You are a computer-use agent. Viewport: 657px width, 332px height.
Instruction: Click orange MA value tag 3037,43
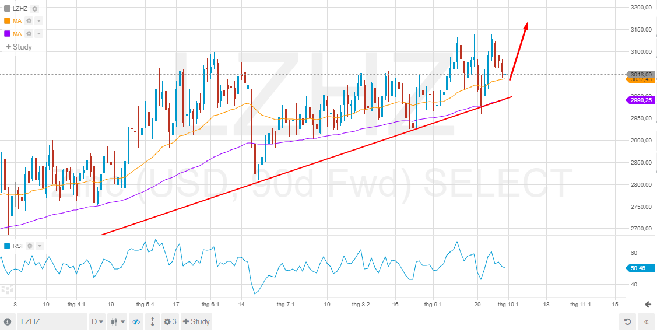coord(640,79)
